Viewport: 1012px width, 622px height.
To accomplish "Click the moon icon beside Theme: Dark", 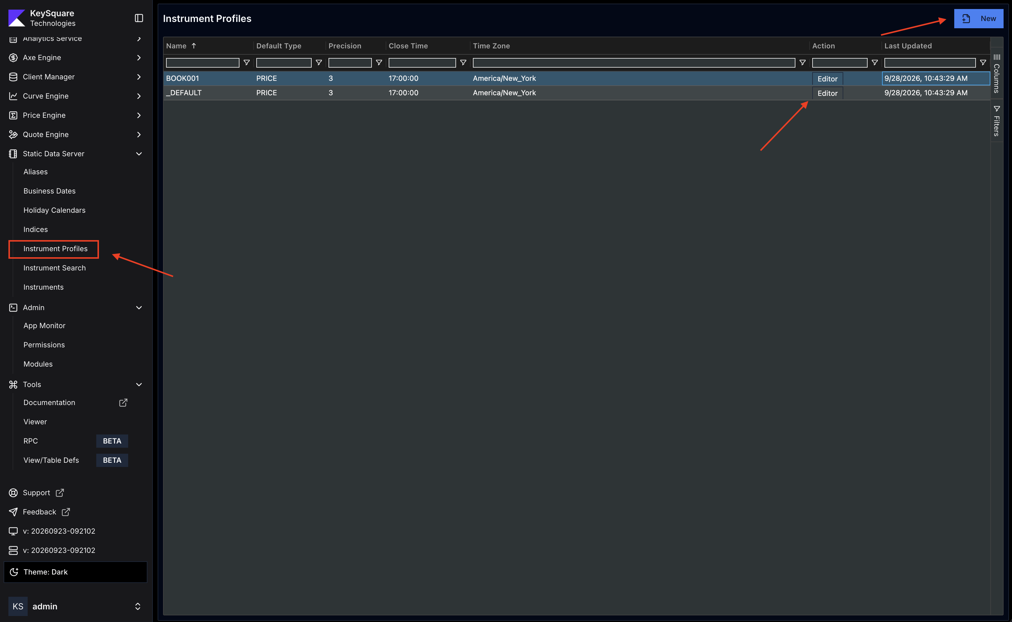I will (x=14, y=572).
